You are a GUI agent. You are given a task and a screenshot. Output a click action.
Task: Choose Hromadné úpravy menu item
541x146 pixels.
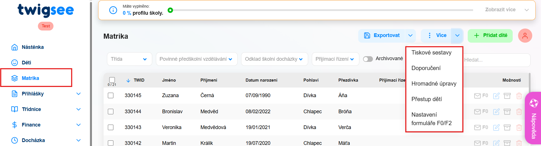click(x=434, y=84)
